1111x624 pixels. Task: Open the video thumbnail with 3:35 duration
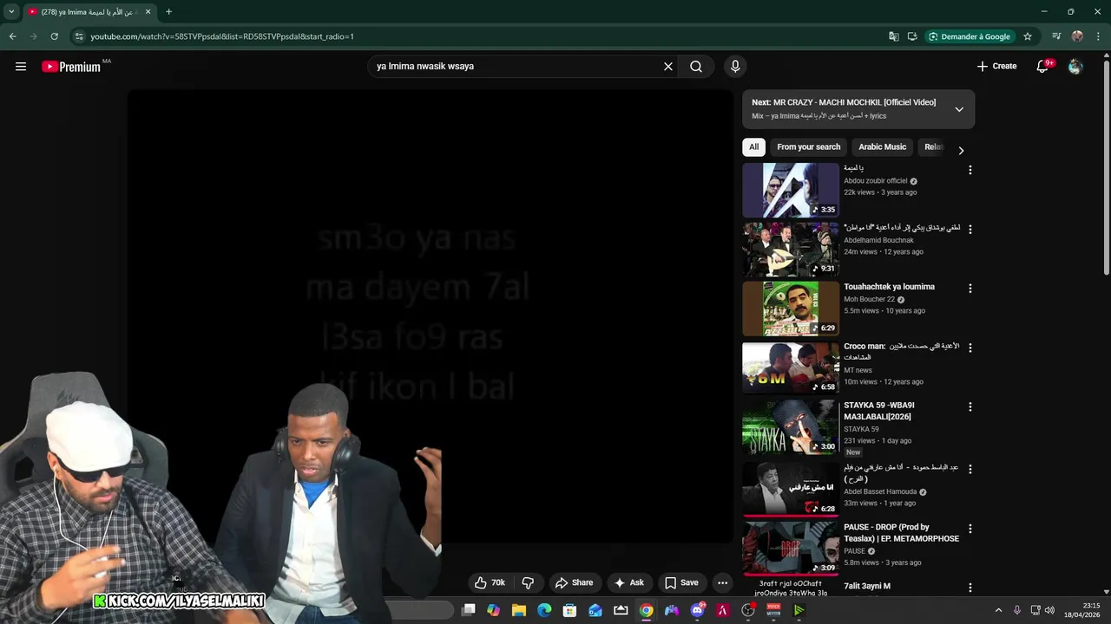point(791,190)
